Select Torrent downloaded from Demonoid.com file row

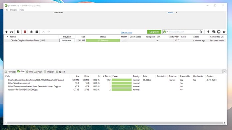pyautogui.click(x=115, y=86)
